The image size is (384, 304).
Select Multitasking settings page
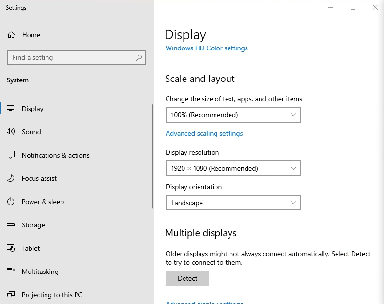pos(40,272)
